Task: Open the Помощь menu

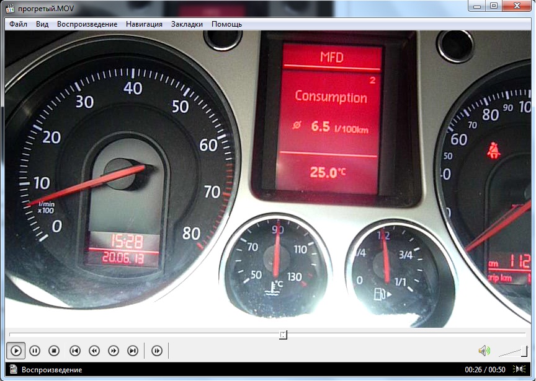Action: click(x=226, y=24)
